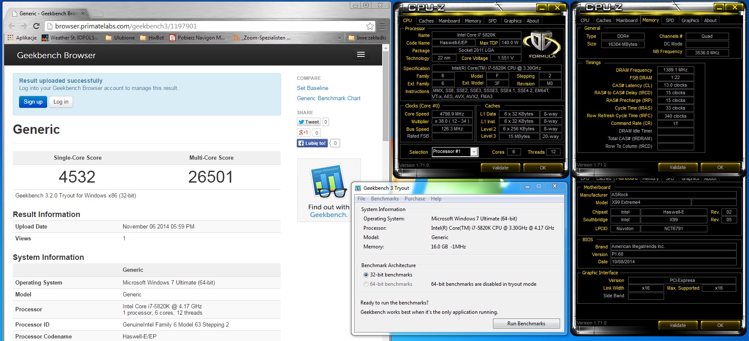Minimize the Memory CPU-Z window
This screenshot has width=749, height=341.
tap(719, 7)
